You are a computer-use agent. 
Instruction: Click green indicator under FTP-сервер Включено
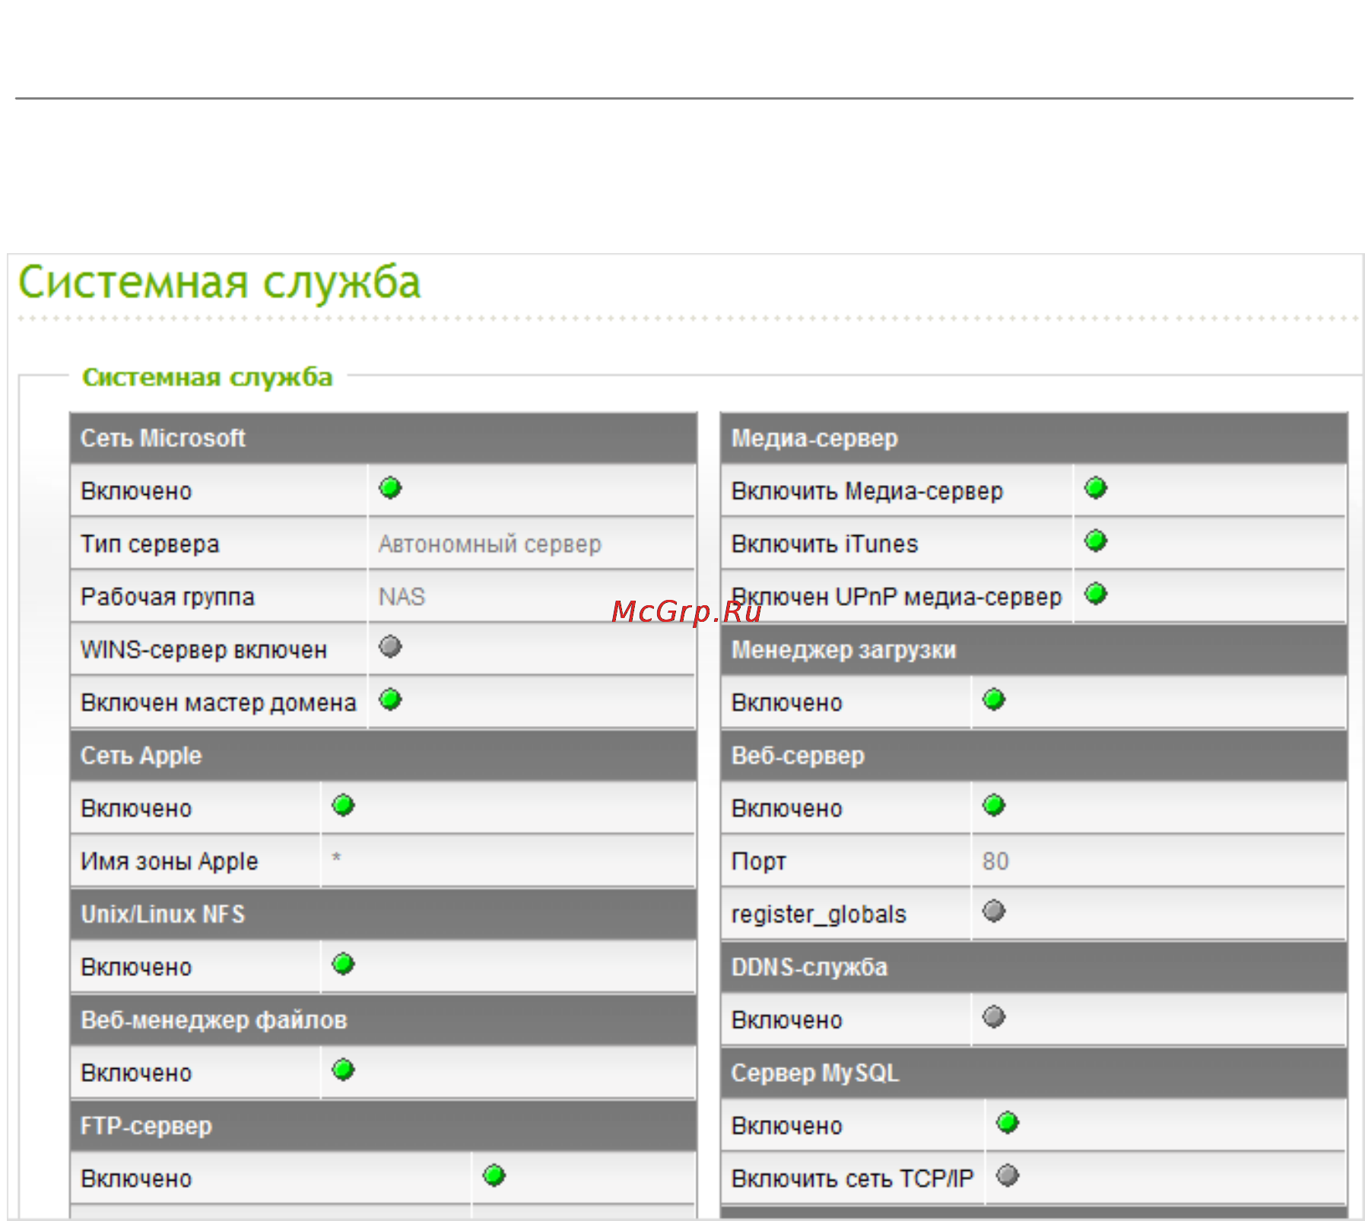[x=494, y=1175]
